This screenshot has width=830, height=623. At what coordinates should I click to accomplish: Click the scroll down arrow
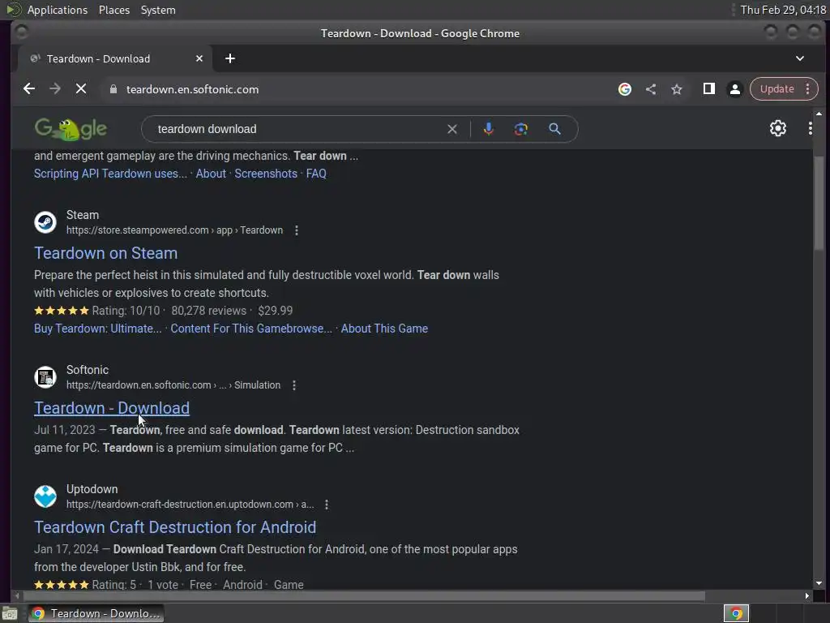coord(819,583)
